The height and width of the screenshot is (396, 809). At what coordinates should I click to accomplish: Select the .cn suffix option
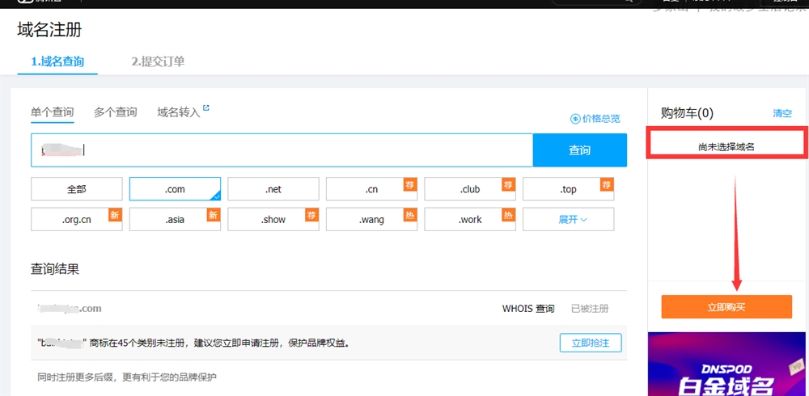371,189
